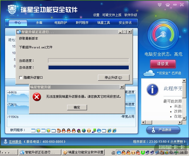Click the web panel scrollbar down arrow
189x156 pixels.
click(184, 118)
